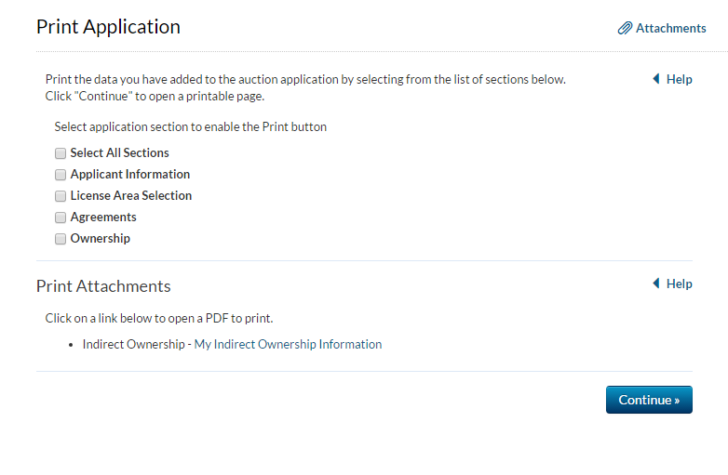Click the paperclip icon beside Attachments
This screenshot has width=728, height=475.
pos(625,29)
